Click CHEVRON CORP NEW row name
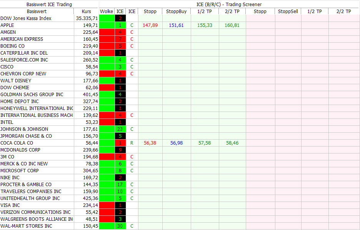This screenshot has width=360, height=230. 23,74
